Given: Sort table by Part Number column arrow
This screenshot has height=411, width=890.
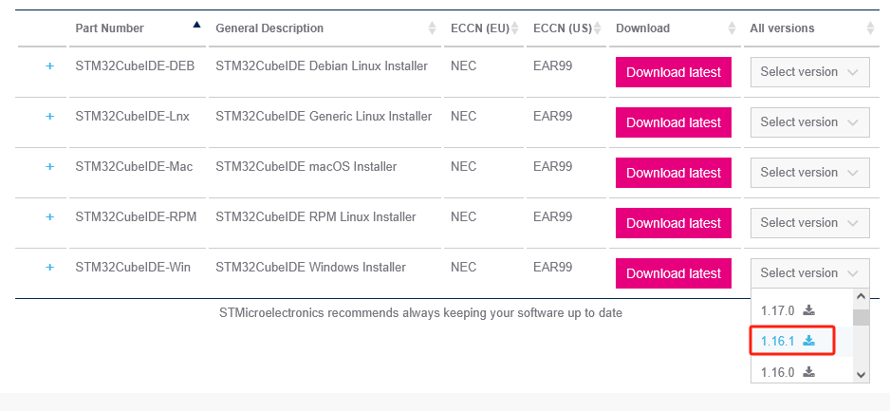Looking at the screenshot, I should pos(197,25).
